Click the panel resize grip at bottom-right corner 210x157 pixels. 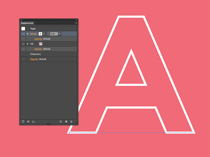pyautogui.click(x=77, y=122)
